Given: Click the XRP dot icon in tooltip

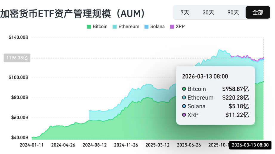Looking at the screenshot, I should (184, 115).
